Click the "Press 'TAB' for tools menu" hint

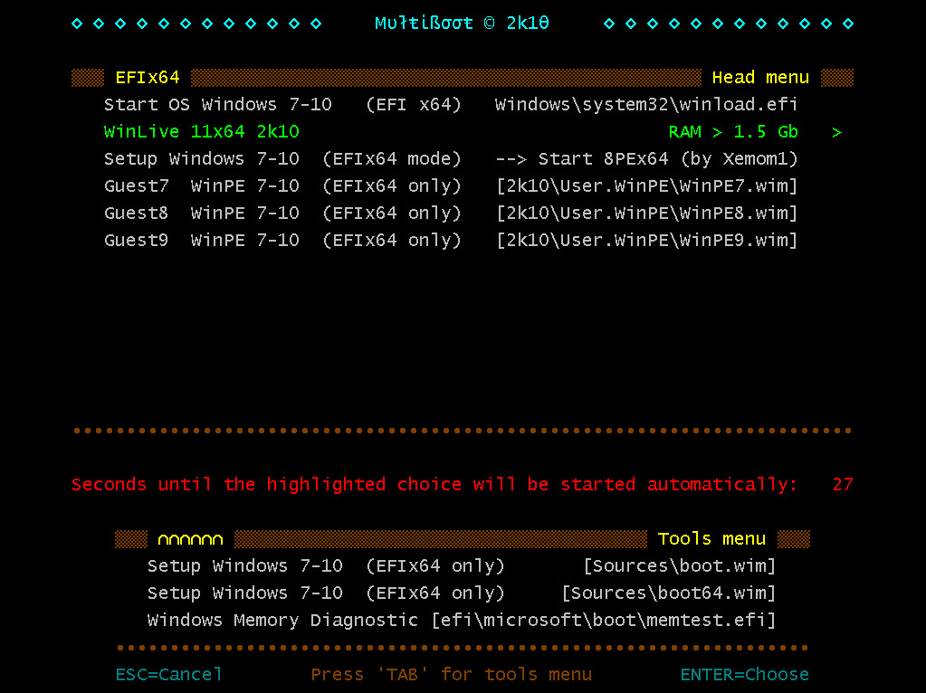click(451, 674)
